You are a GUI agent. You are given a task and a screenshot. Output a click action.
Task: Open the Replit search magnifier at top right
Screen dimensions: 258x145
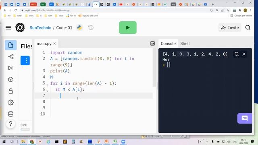click(x=248, y=27)
